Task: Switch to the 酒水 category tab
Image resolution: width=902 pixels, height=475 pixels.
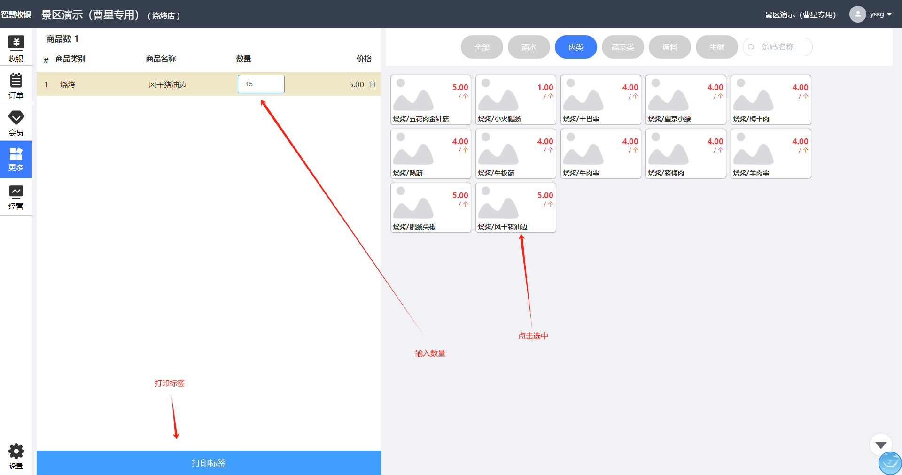Action: [529, 47]
